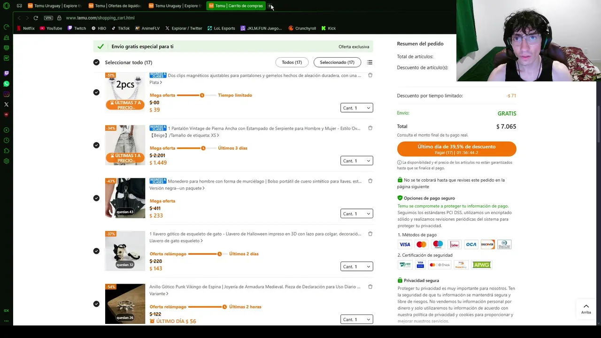Uncheck the Anillo Gótico Punk checkbox
601x338 pixels.
click(96, 304)
